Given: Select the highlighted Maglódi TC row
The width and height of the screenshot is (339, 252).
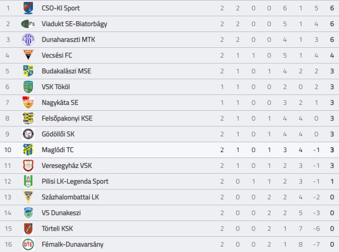Looking at the screenshot, I should 169,150.
